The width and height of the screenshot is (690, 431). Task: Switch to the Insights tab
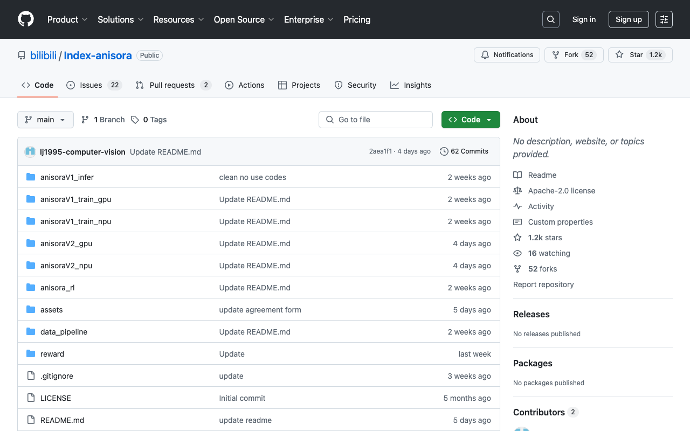coord(411,85)
